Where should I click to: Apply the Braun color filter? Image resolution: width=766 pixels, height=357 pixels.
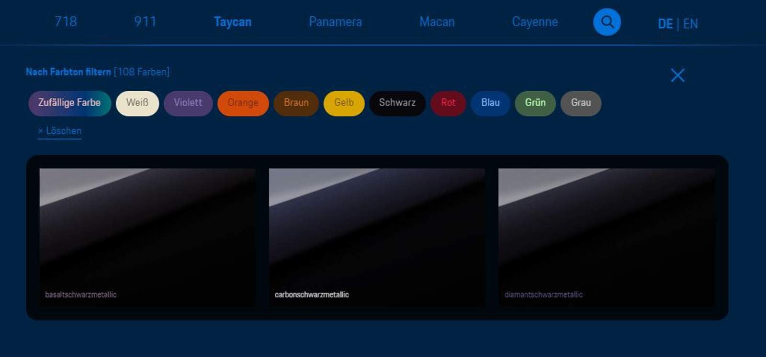click(x=296, y=103)
